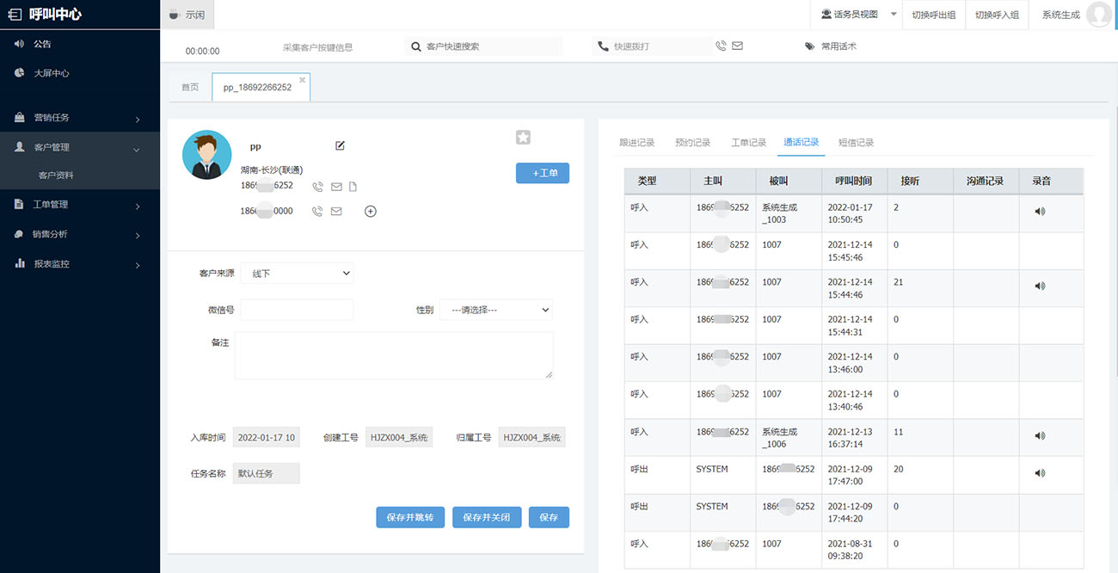Add another phone number plus icon
The height and width of the screenshot is (573, 1118).
371,211
